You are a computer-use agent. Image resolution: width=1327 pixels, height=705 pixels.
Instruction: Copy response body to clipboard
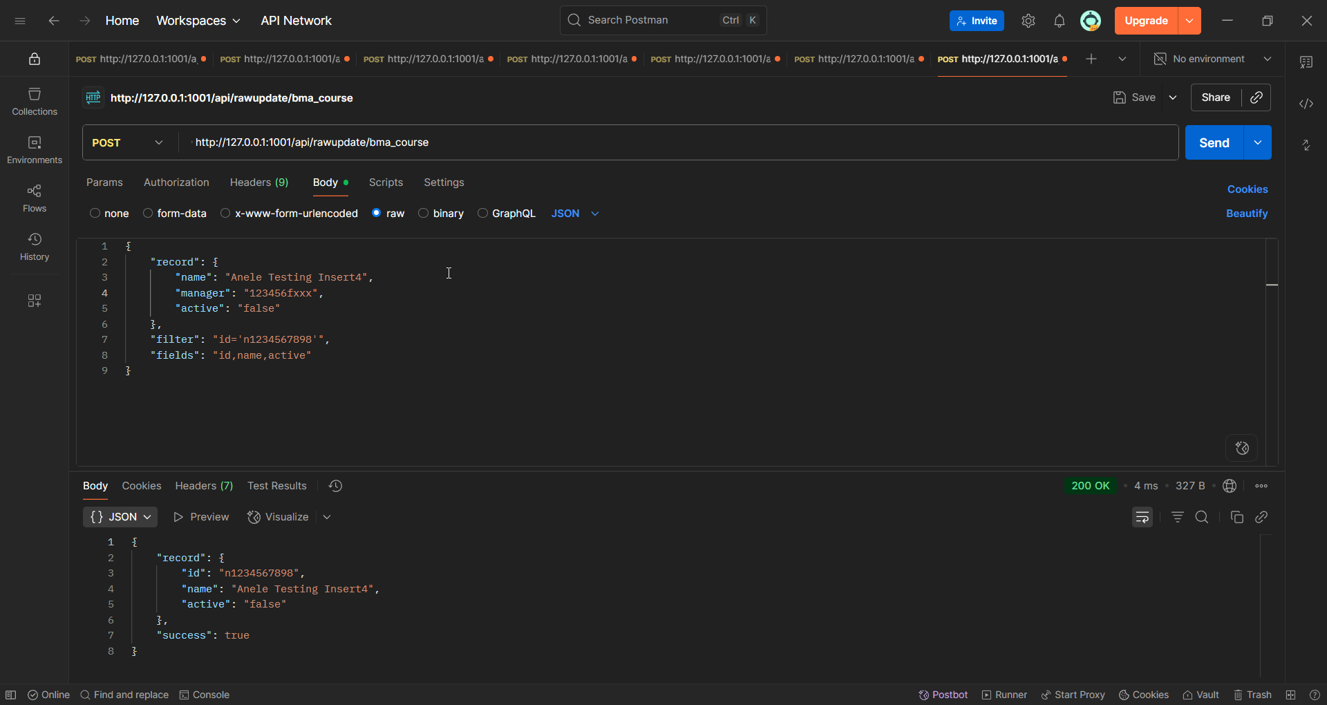(1237, 517)
